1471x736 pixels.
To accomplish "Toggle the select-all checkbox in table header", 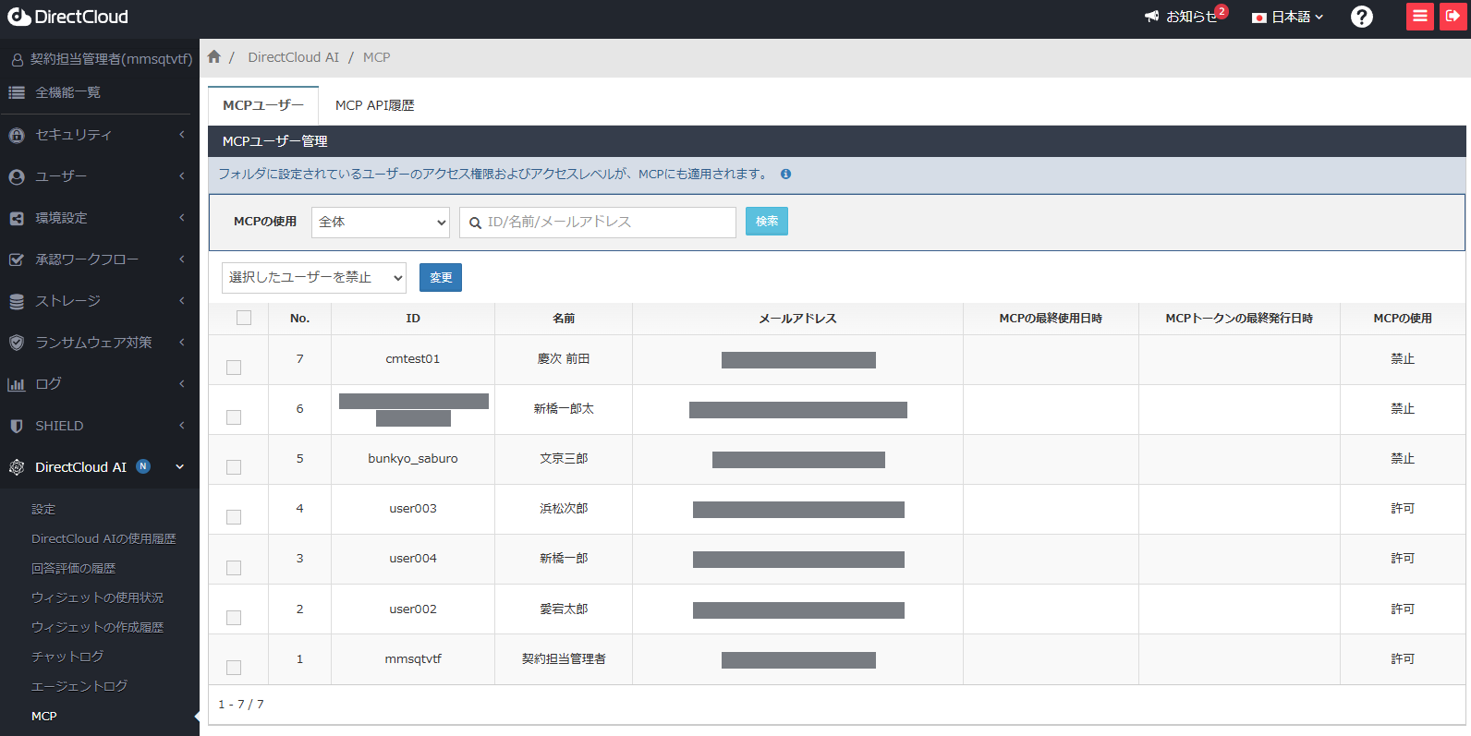I will pos(244,318).
